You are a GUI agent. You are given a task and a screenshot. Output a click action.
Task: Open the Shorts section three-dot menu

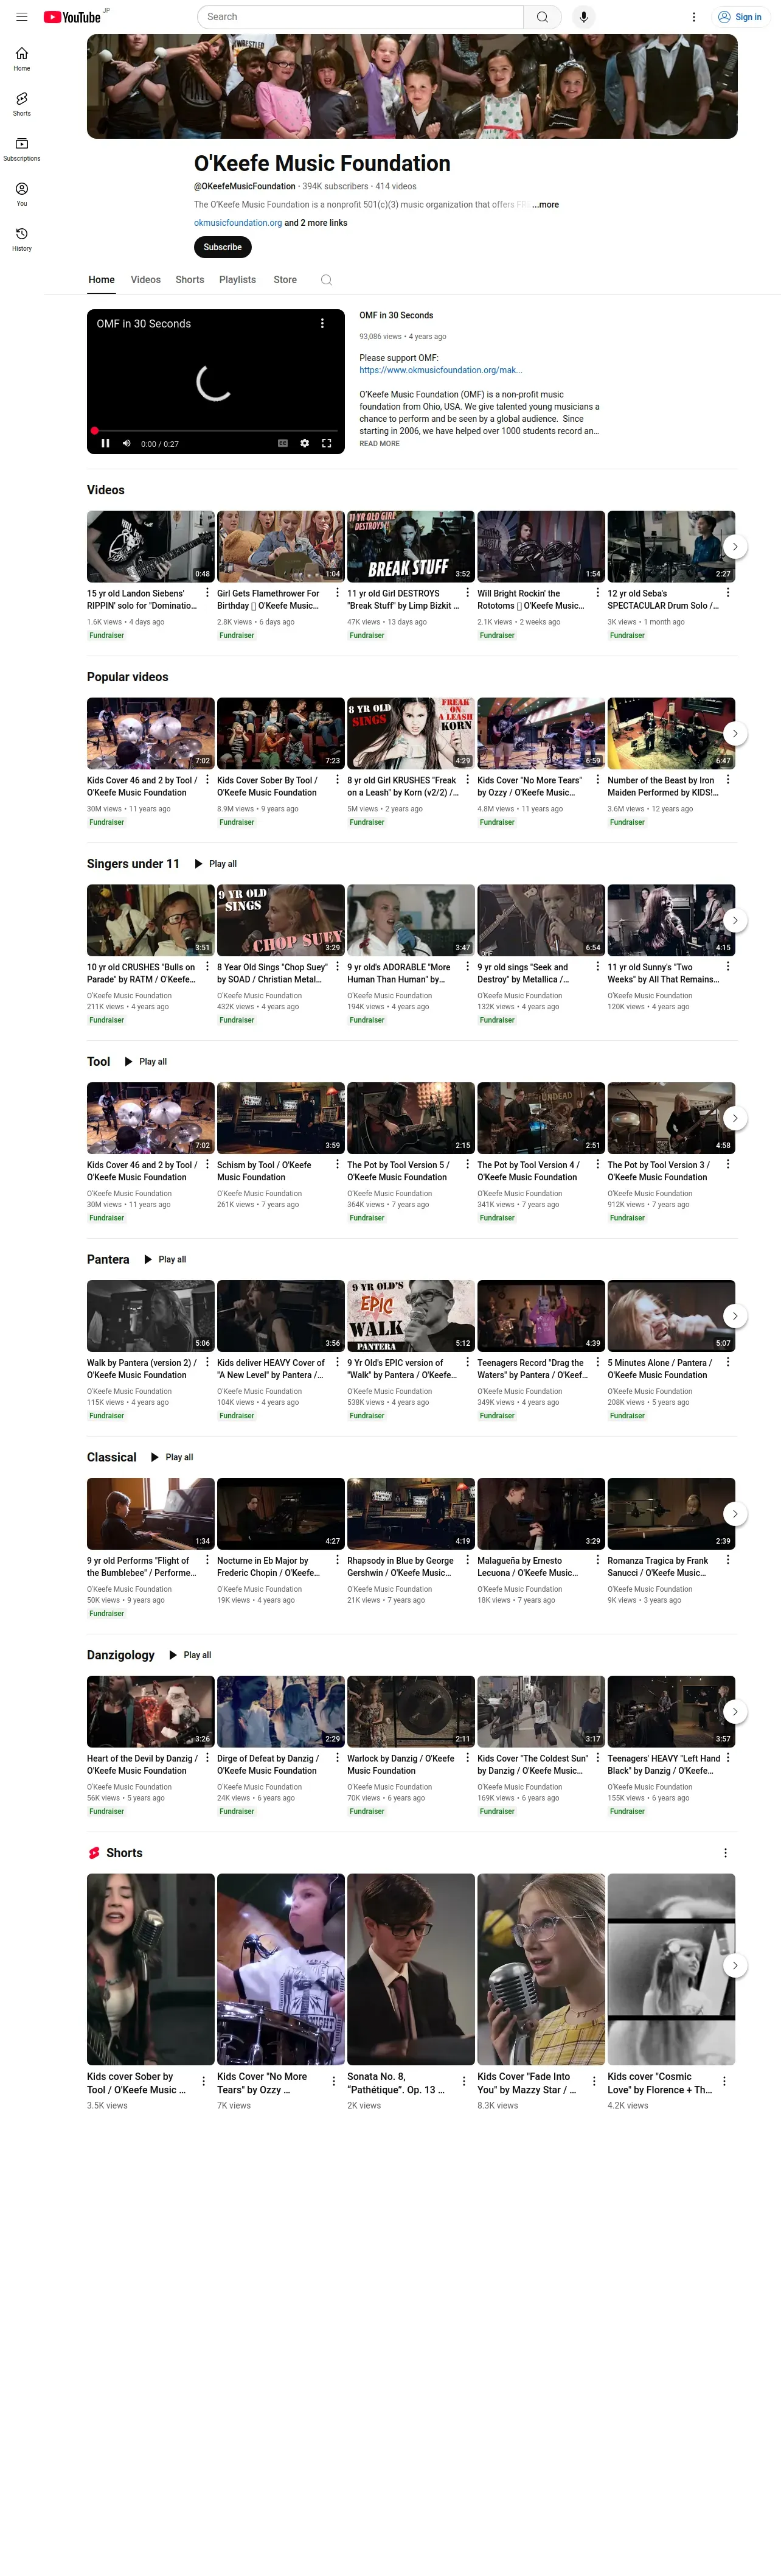point(725,1853)
